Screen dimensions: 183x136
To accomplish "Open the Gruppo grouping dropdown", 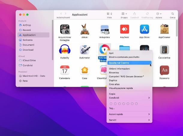I will 124,14.
